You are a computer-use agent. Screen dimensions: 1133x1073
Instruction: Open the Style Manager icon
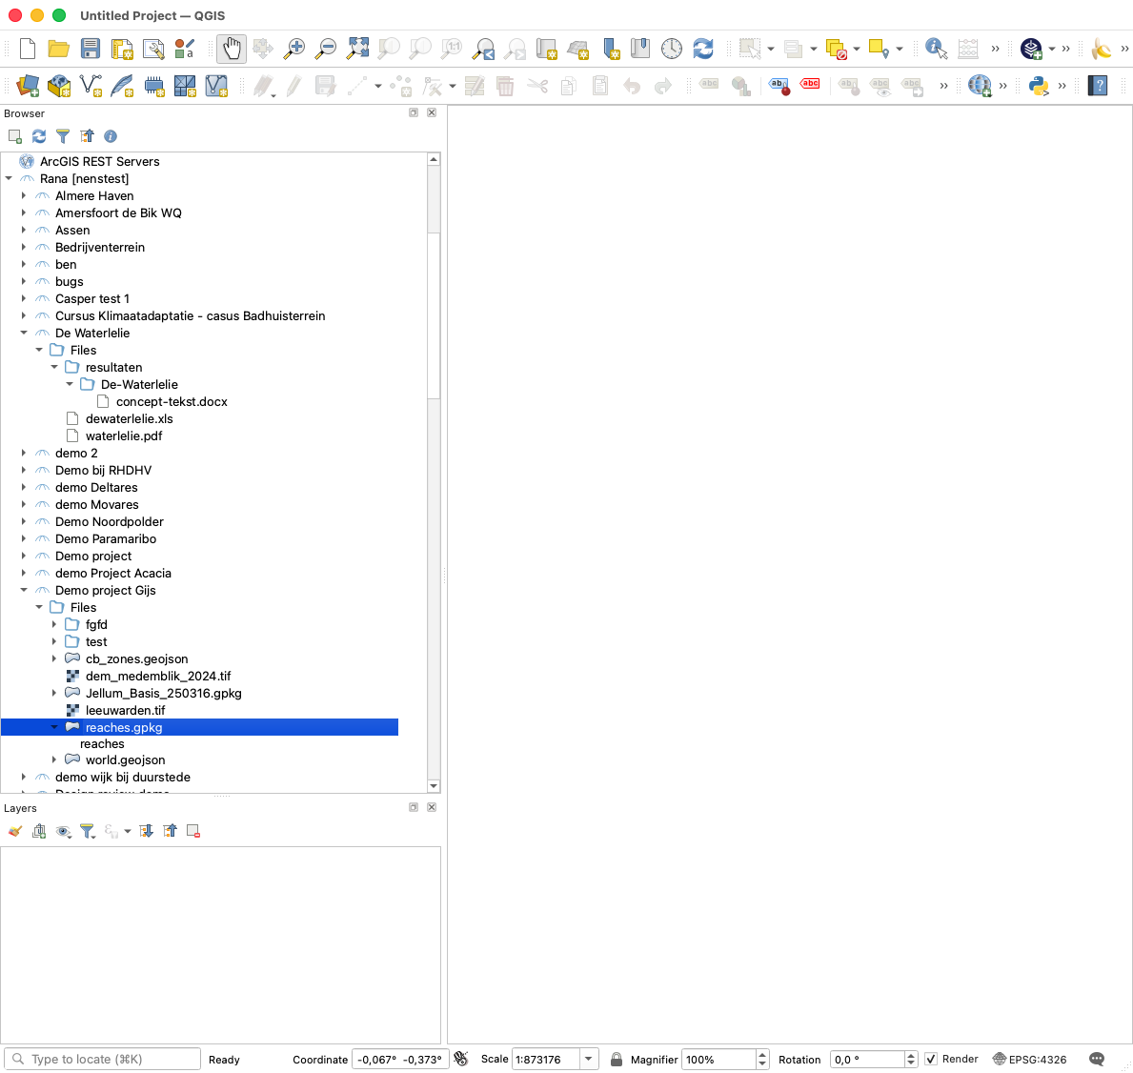184,49
